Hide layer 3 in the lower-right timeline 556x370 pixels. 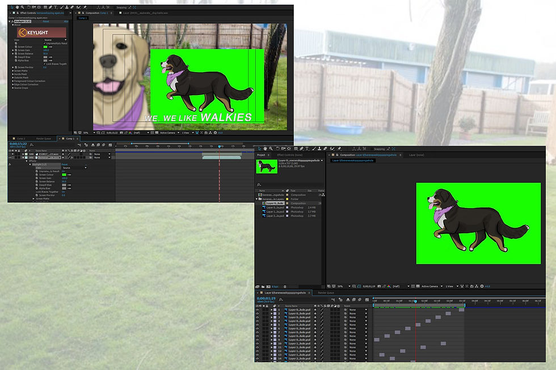pyautogui.click(x=257, y=317)
